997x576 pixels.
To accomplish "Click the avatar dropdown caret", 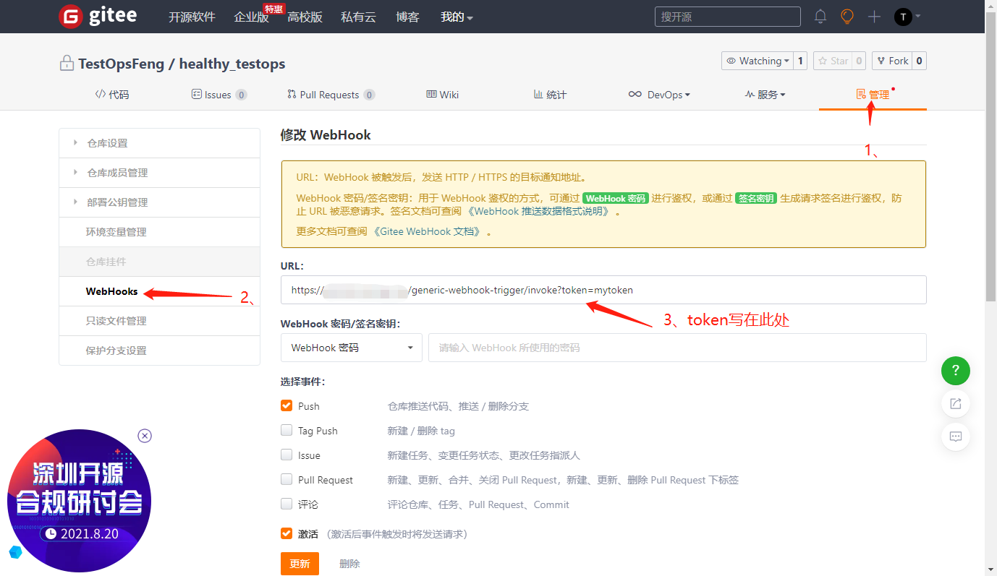I will point(917,16).
